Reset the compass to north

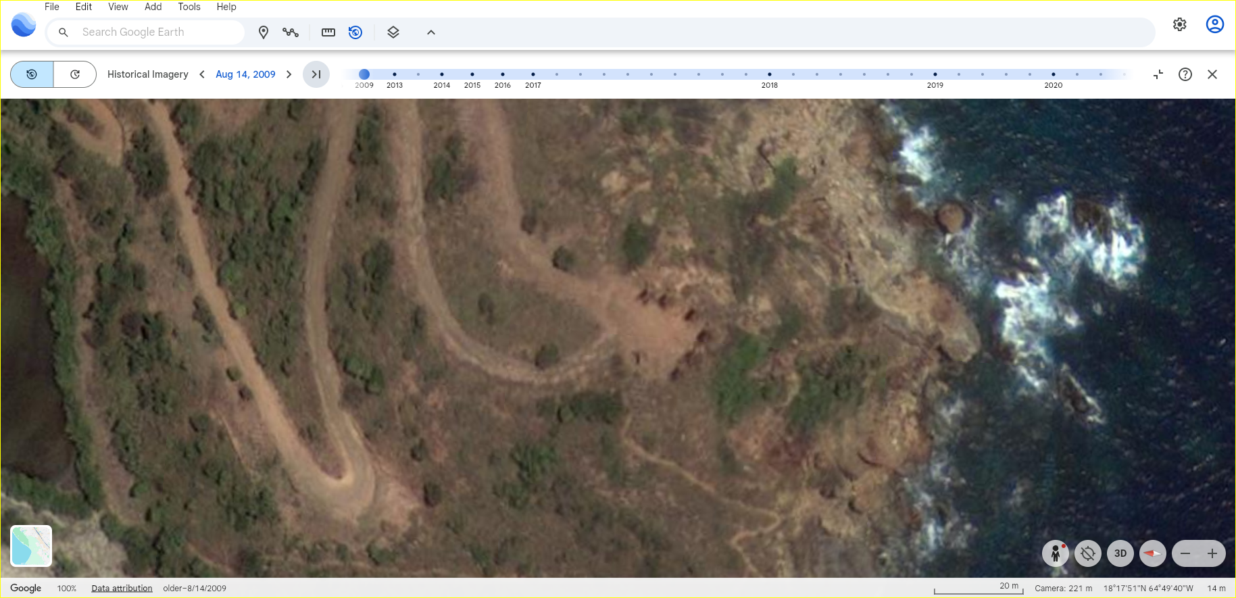click(x=1153, y=553)
